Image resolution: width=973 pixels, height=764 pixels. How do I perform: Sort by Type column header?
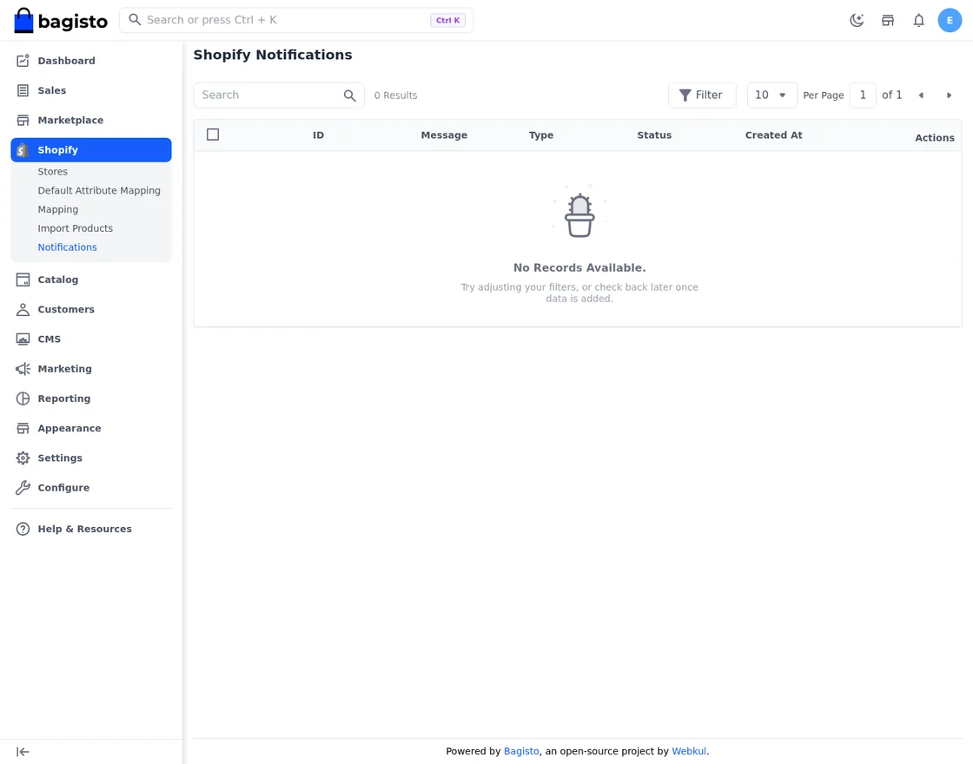541,135
